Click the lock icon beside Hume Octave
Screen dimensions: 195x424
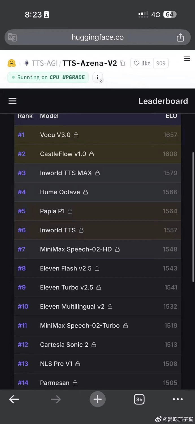point(85,192)
